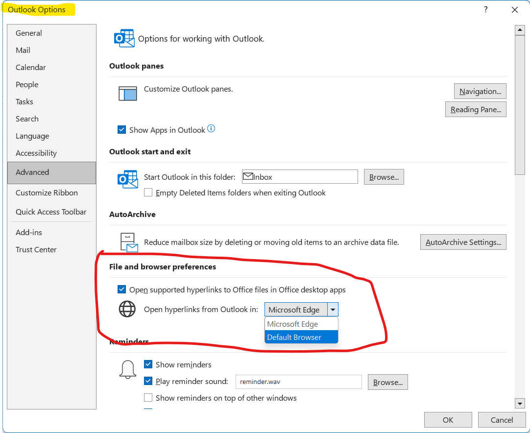Image resolution: width=530 pixels, height=433 pixels.
Task: Enable Show reminders on top of other windows
Action: click(148, 398)
